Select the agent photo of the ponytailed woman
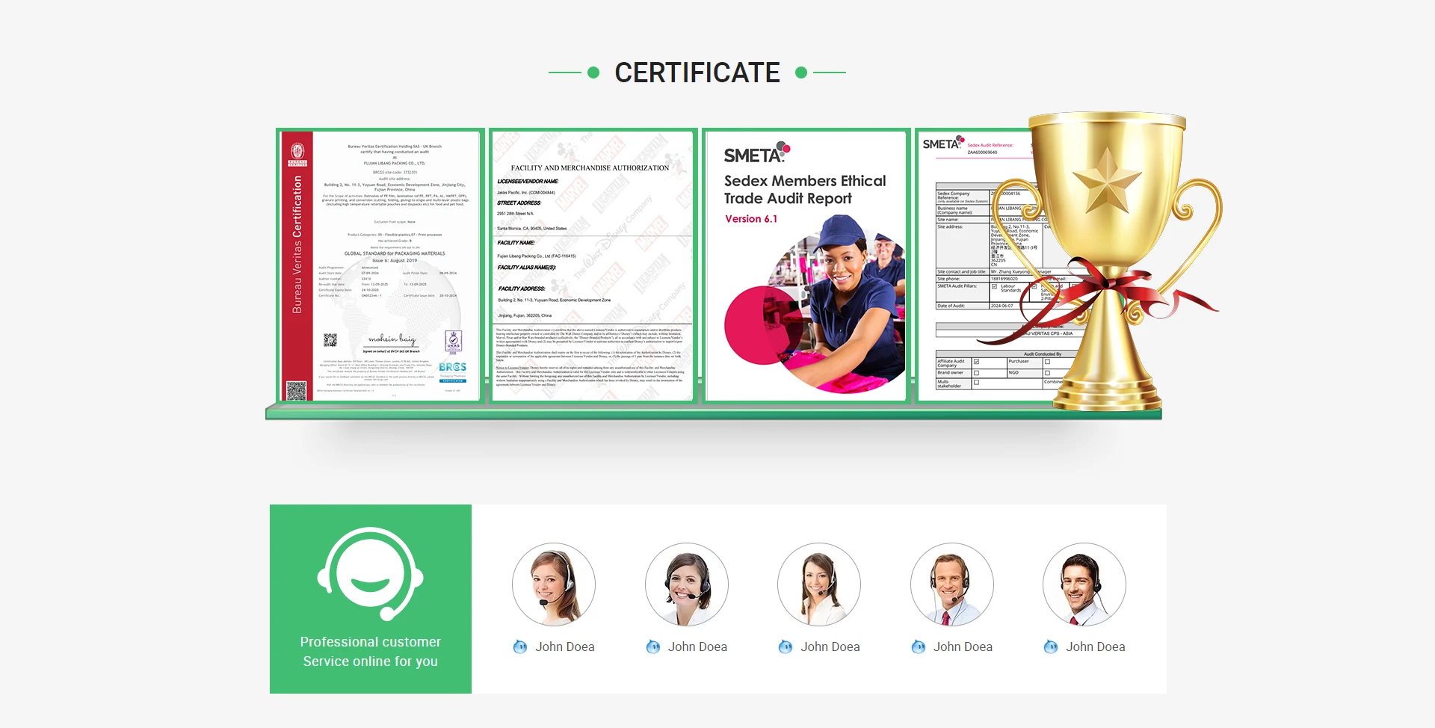The image size is (1435, 728). pyautogui.click(x=554, y=584)
